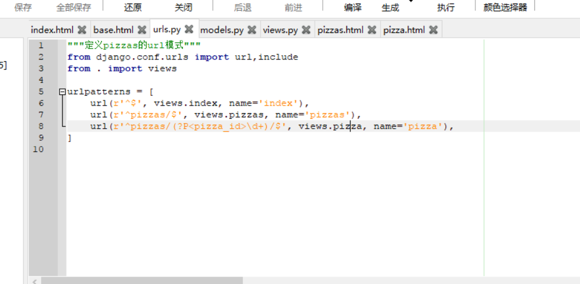Click the r'^pizzas/$' regex string
Screen dimensions: 580x284
click(149, 115)
